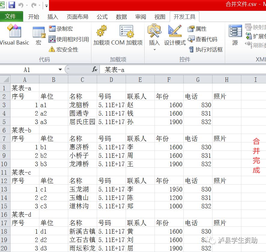266x252 pixels.
Task: Click cell containing 圆通寺
Action: pyautogui.click(x=82, y=113)
